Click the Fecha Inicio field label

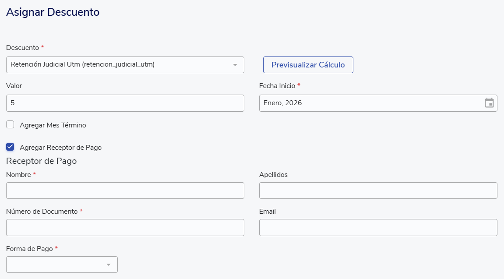[x=277, y=86]
